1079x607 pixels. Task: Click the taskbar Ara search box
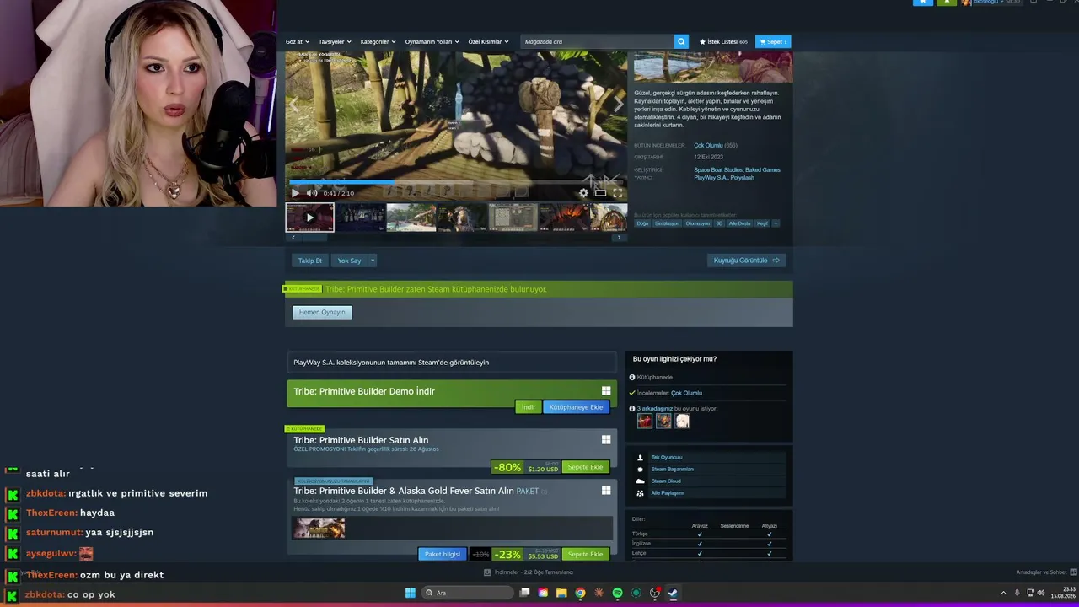tap(466, 593)
